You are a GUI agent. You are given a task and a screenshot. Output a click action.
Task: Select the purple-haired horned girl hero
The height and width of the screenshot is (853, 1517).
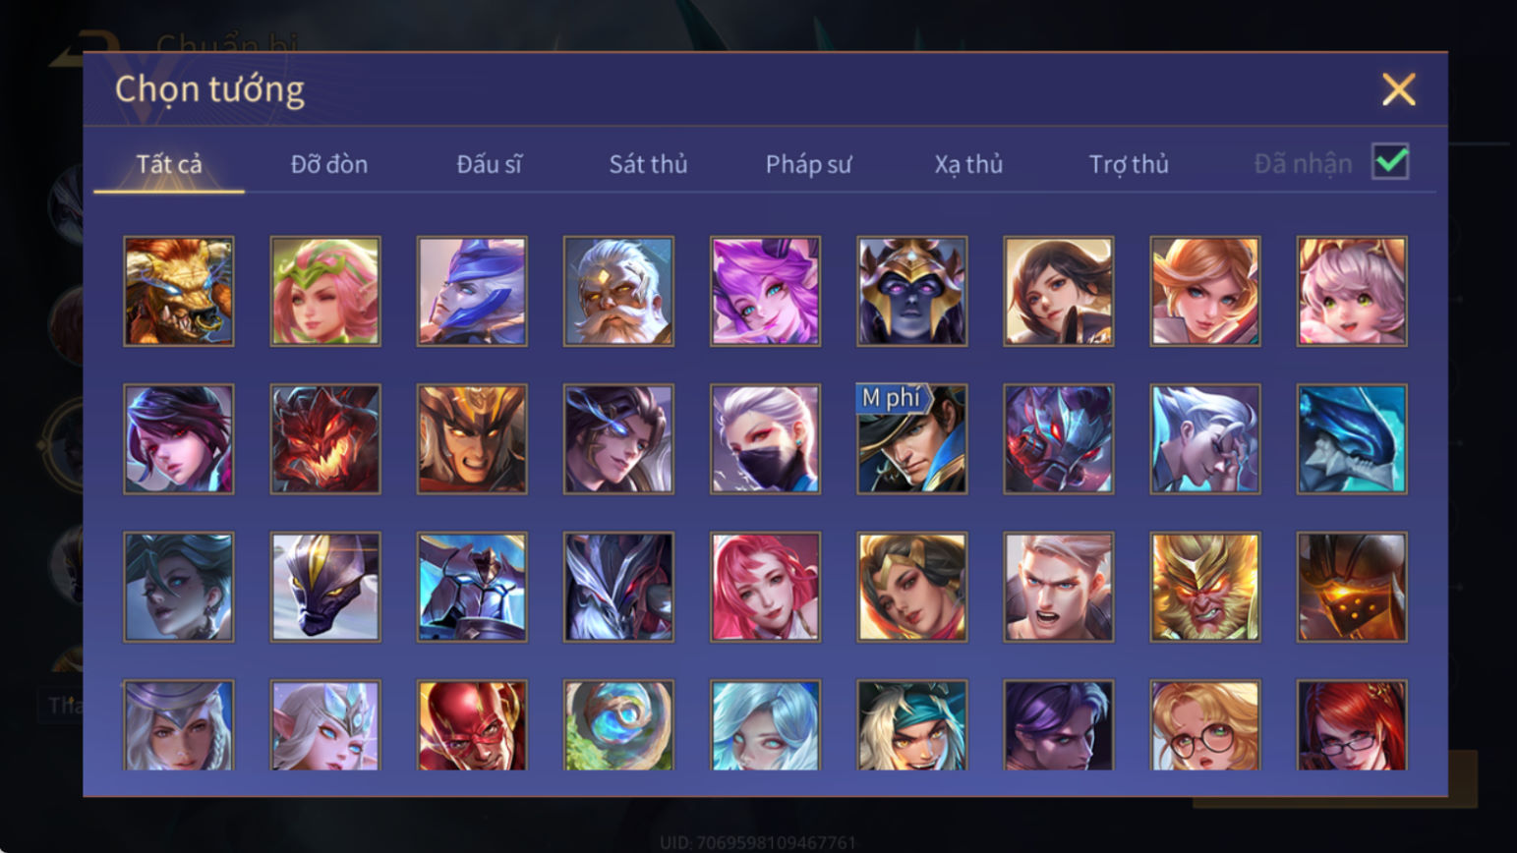(x=765, y=291)
